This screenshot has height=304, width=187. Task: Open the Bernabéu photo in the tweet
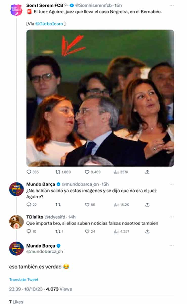click(x=100, y=98)
